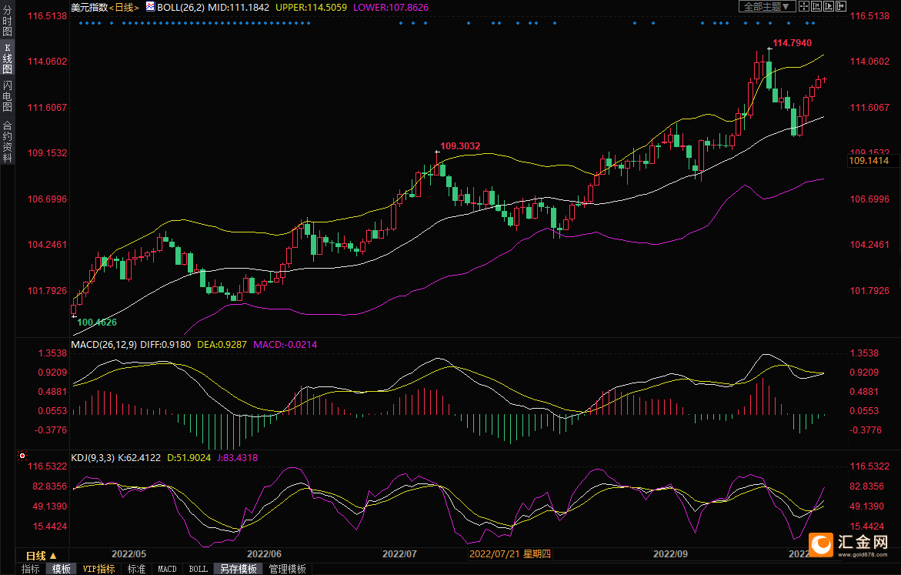This screenshot has width=901, height=575.
Task: Click the MACD(26,12,9) indicator label
Action: tap(104, 344)
